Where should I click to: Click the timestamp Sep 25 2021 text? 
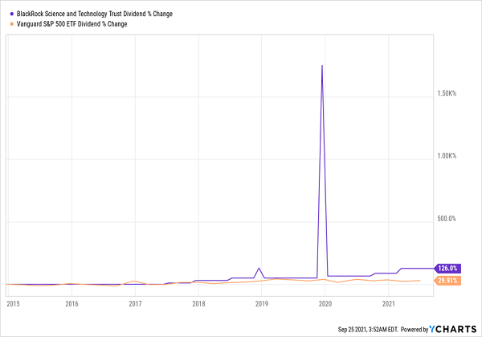pyautogui.click(x=368, y=330)
